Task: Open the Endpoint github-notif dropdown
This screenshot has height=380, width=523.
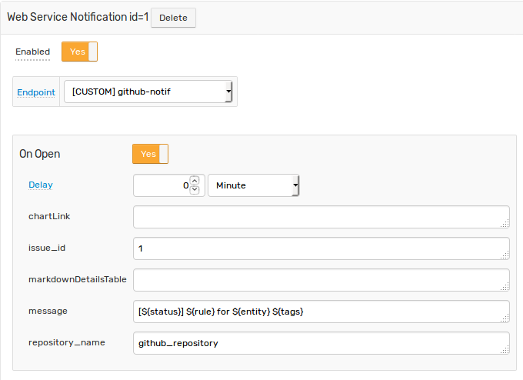Action: point(148,92)
